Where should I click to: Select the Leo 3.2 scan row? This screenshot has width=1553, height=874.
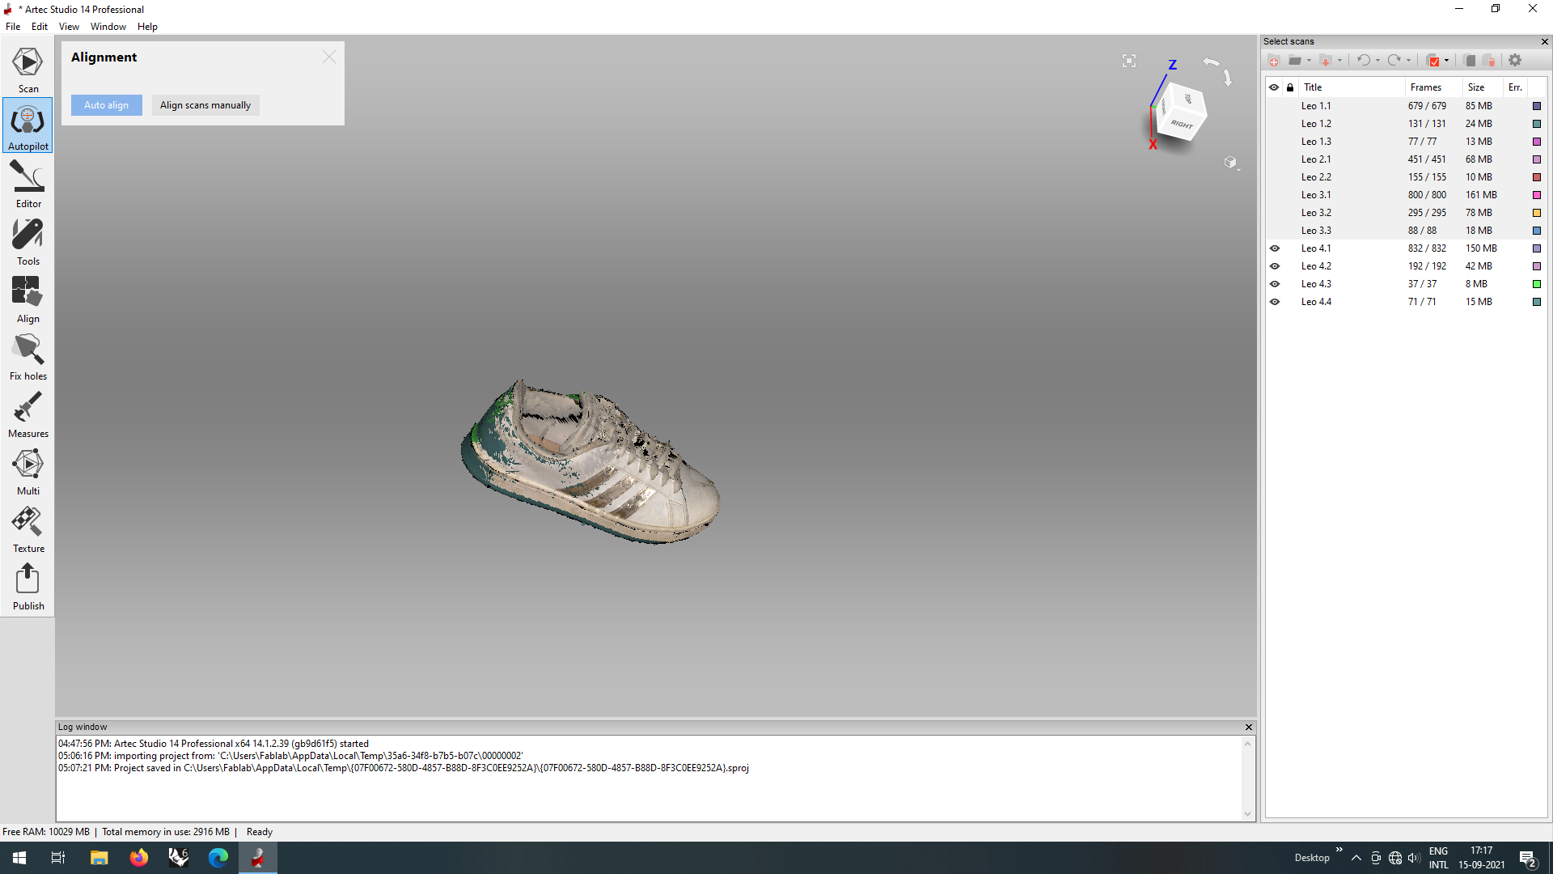pos(1406,213)
